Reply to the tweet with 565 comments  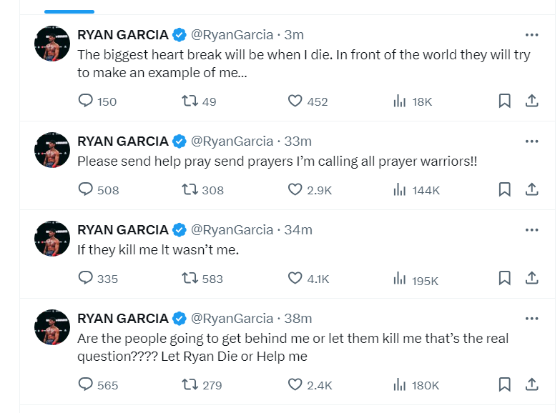(x=86, y=384)
